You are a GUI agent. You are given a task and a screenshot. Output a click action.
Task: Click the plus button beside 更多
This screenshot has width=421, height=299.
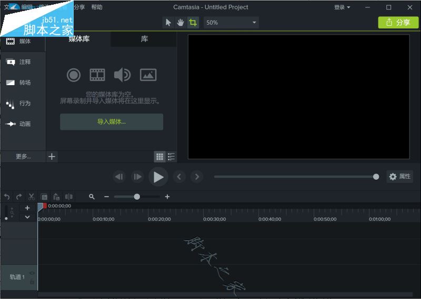52,157
